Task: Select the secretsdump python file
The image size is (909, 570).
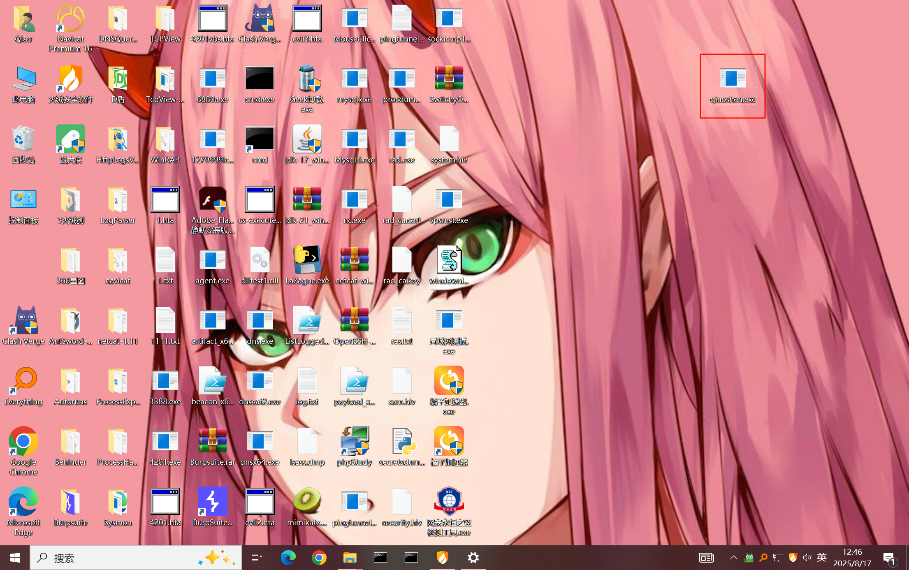Action: 402,441
